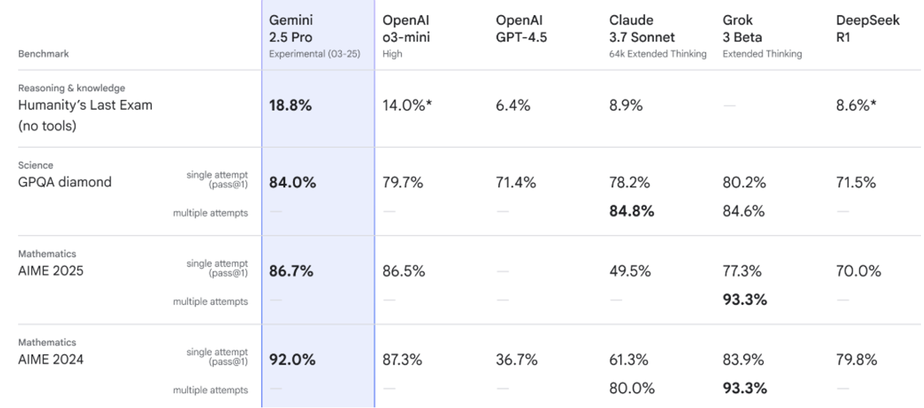Select Grok's 84.6% GPQA multiple attempts score
Viewport: 924px width, 408px height.
click(743, 211)
